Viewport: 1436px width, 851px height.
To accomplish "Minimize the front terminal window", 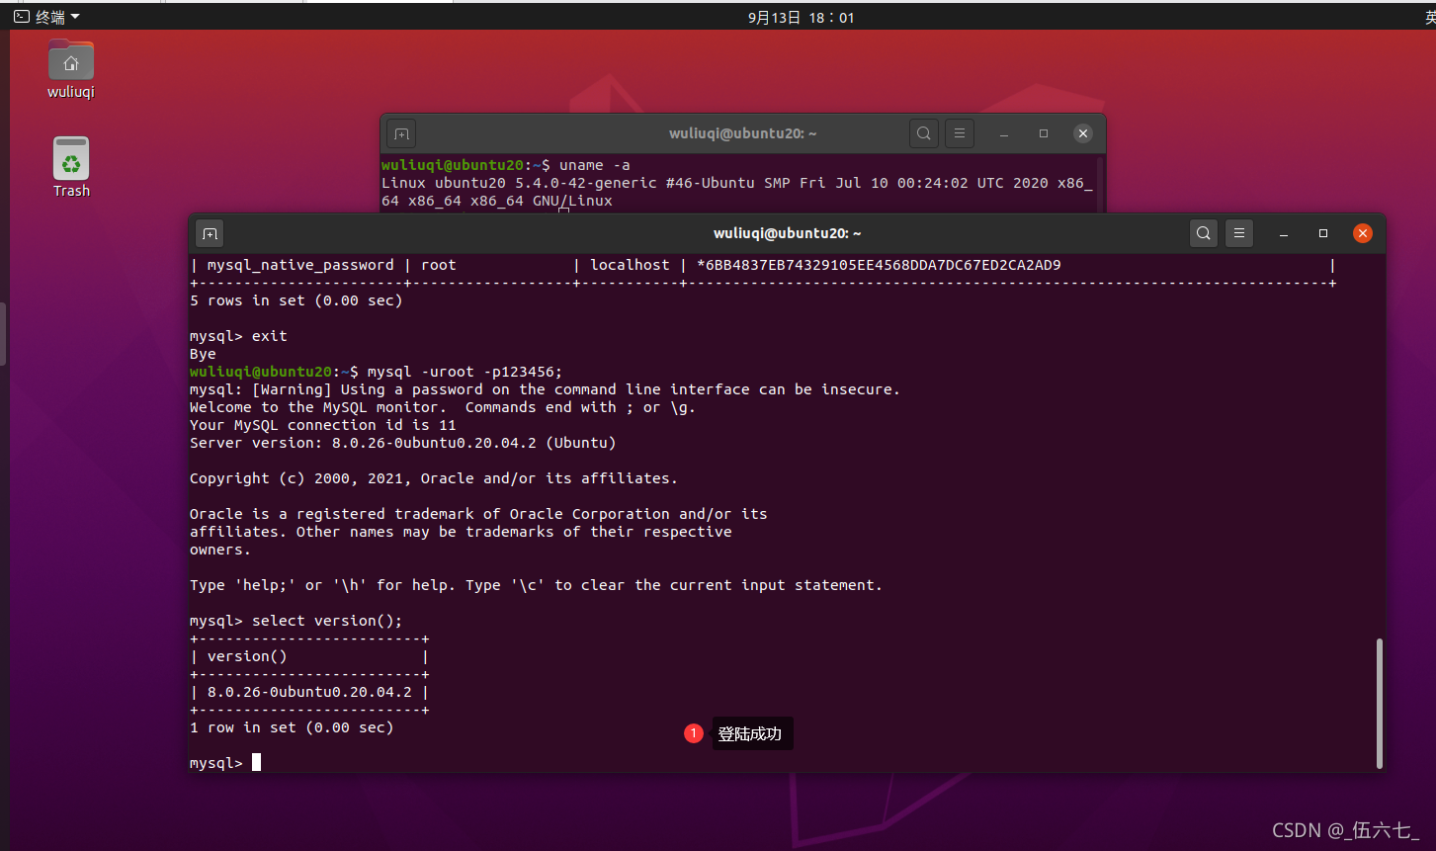I will [x=1284, y=233].
